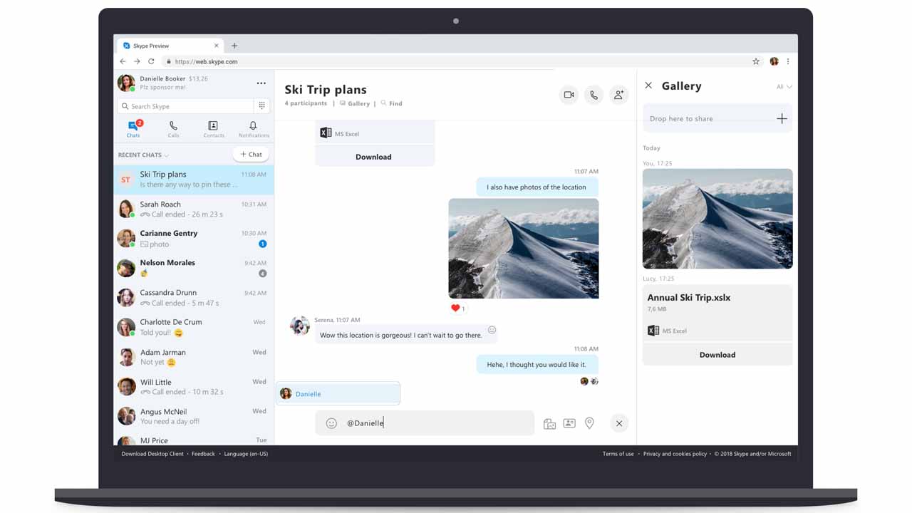The width and height of the screenshot is (912, 513).
Task: Open the dial pad next to Search Skype
Action: pos(261,105)
